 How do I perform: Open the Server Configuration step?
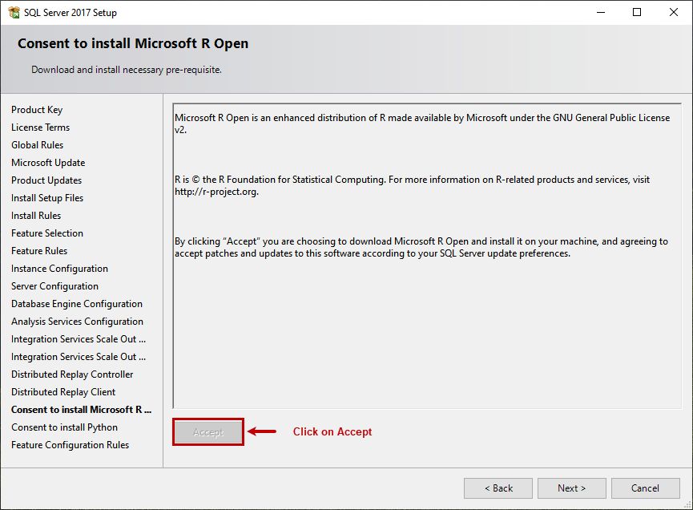[54, 286]
